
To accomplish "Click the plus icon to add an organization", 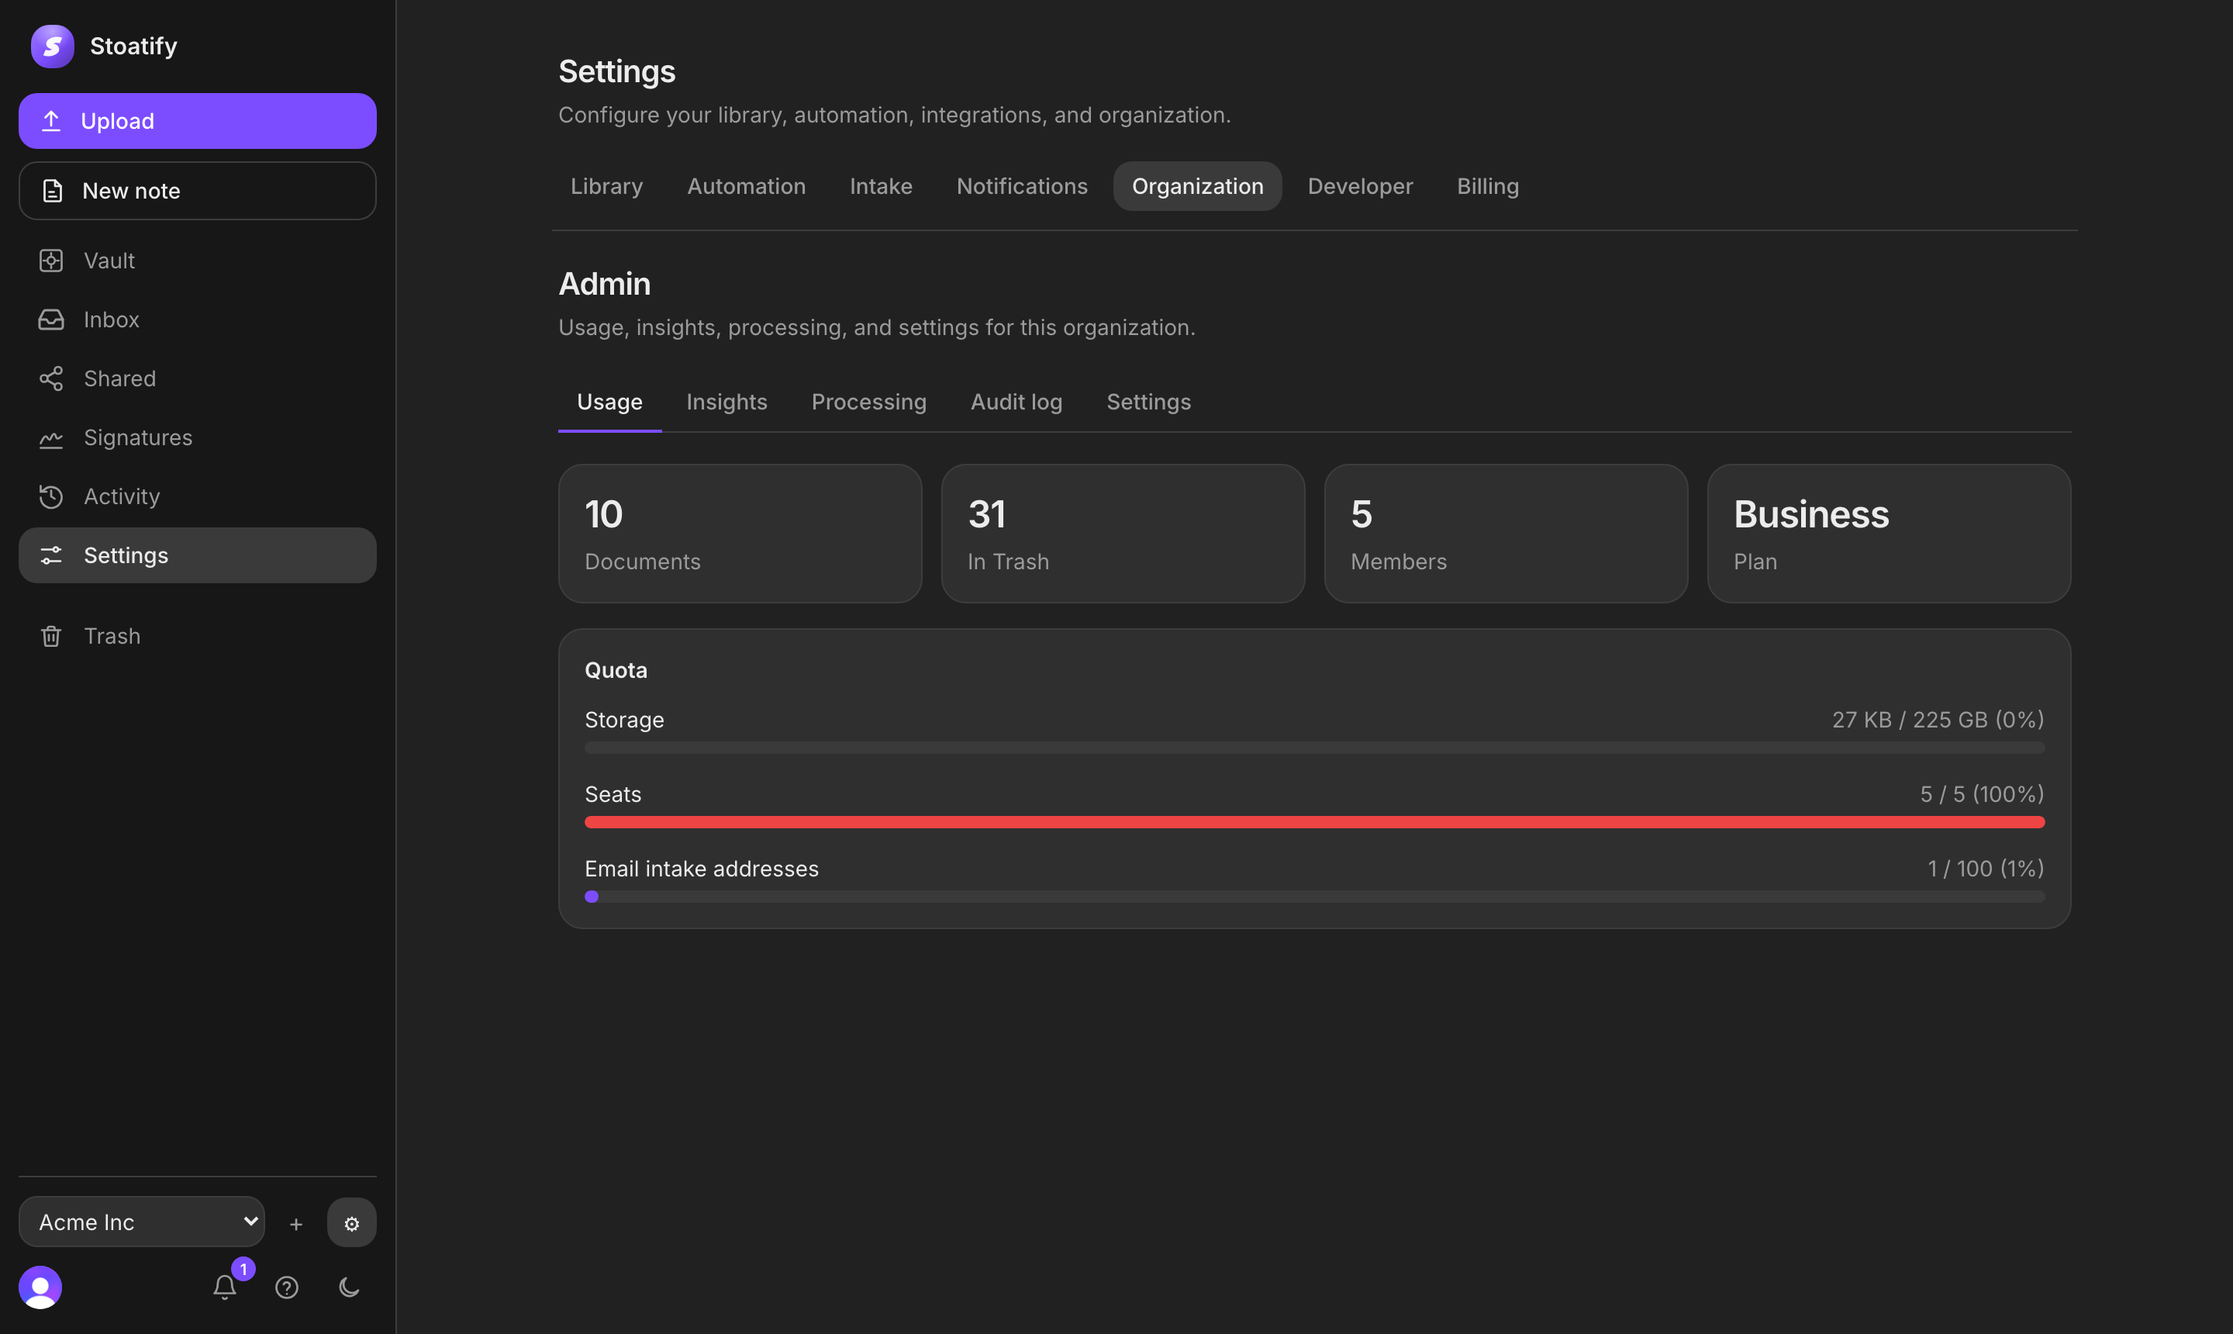I will 295,1223.
